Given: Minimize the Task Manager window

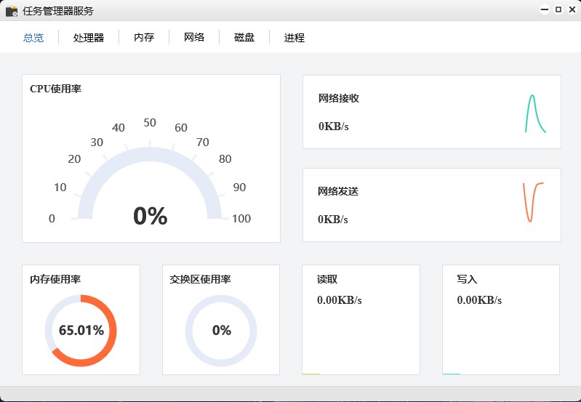Looking at the screenshot, I should [x=544, y=10].
